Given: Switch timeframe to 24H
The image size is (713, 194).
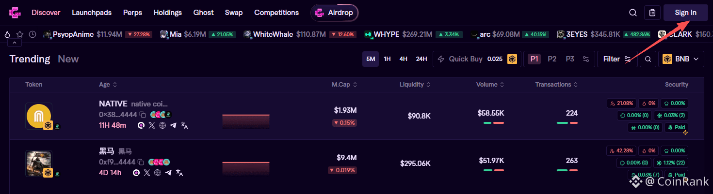Looking at the screenshot, I should pyautogui.click(x=421, y=59).
